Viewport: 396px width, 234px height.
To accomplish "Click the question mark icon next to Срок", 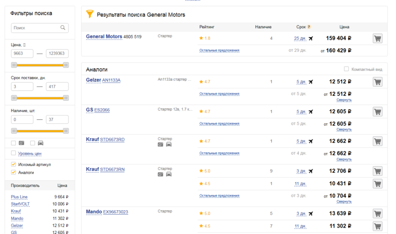I will [x=309, y=27].
